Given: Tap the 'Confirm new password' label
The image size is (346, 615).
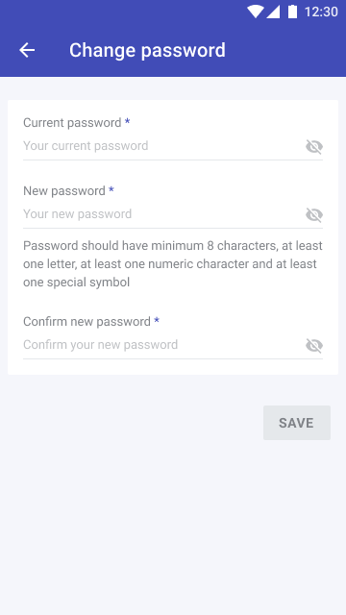Looking at the screenshot, I should [86, 322].
